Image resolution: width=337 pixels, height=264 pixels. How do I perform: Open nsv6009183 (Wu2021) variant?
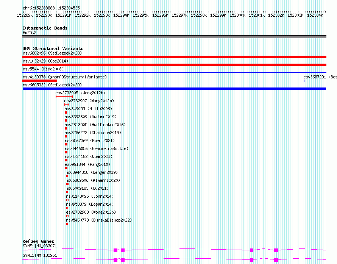click(x=87, y=188)
